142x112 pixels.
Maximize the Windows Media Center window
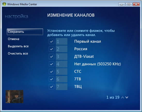pos(129,4)
